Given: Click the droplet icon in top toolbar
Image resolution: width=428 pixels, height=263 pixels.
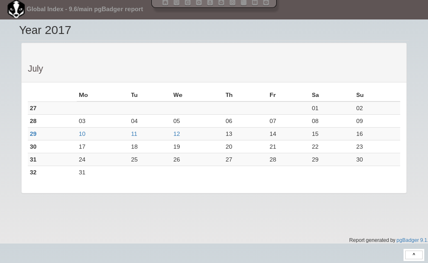Looking at the screenshot, I should pyautogui.click(x=199, y=3).
